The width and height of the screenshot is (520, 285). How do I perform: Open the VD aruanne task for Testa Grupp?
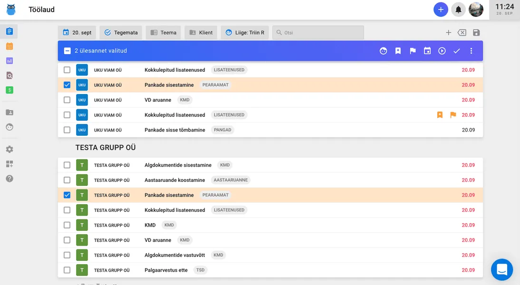pyautogui.click(x=158, y=240)
